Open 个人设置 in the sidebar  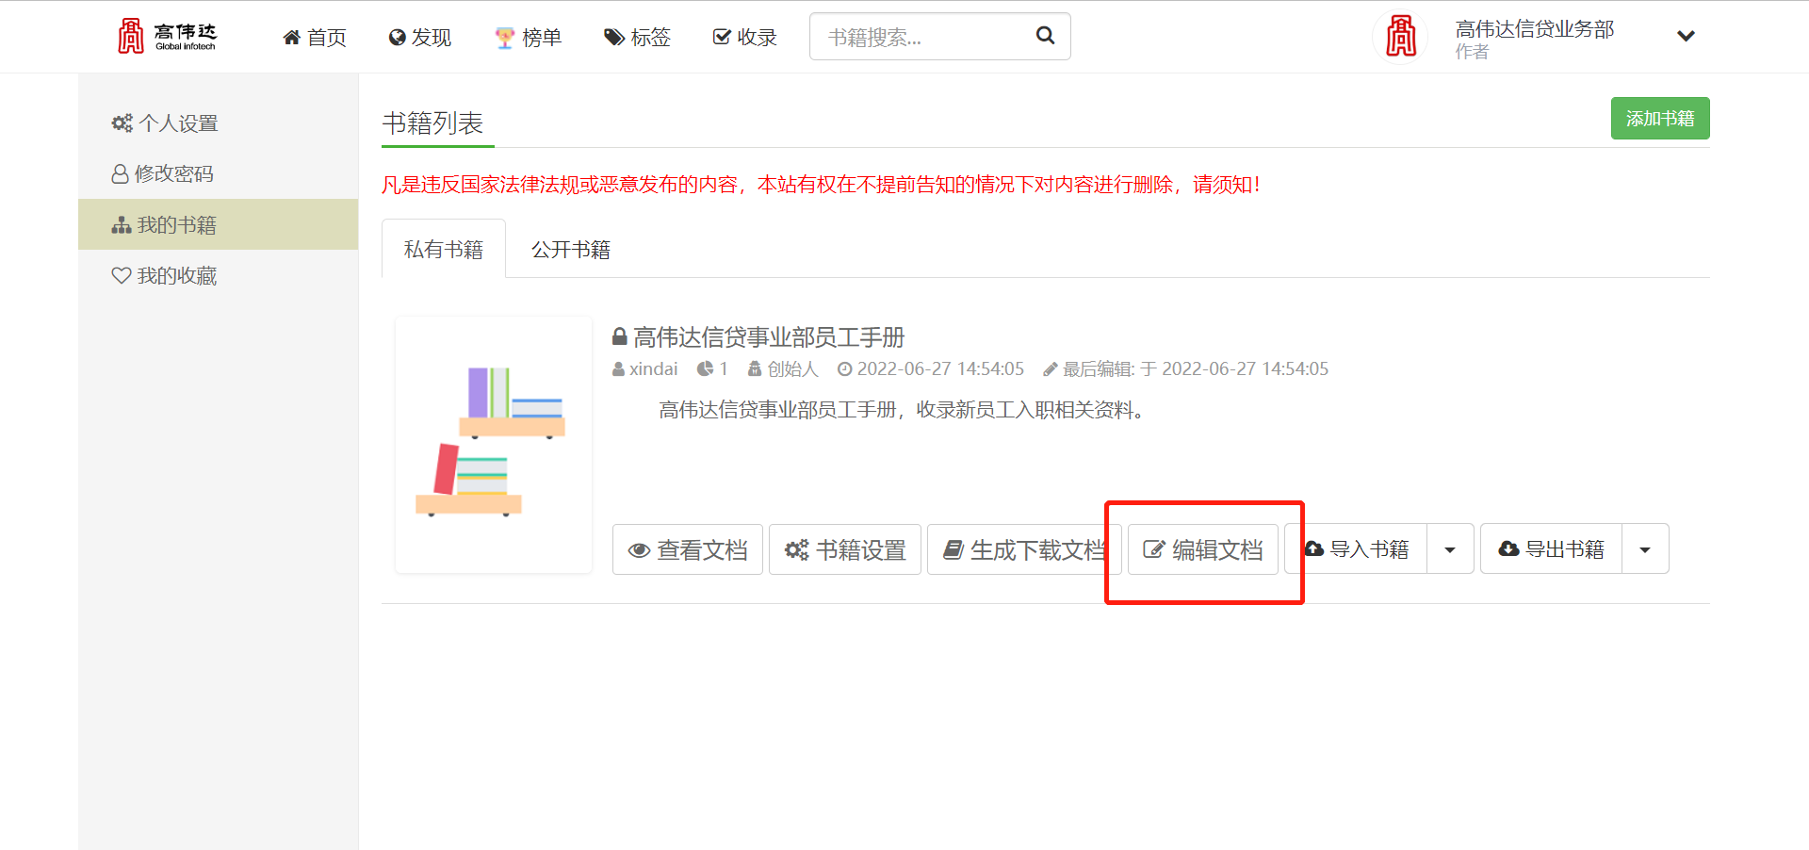[x=165, y=123]
